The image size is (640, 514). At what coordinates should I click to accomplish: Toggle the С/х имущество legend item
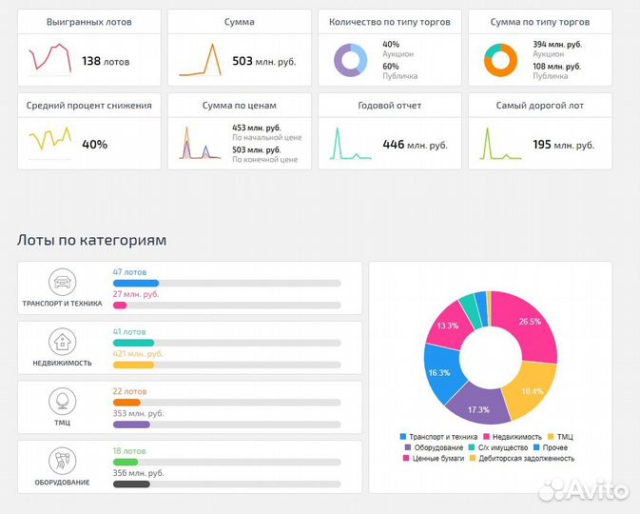click(x=500, y=447)
